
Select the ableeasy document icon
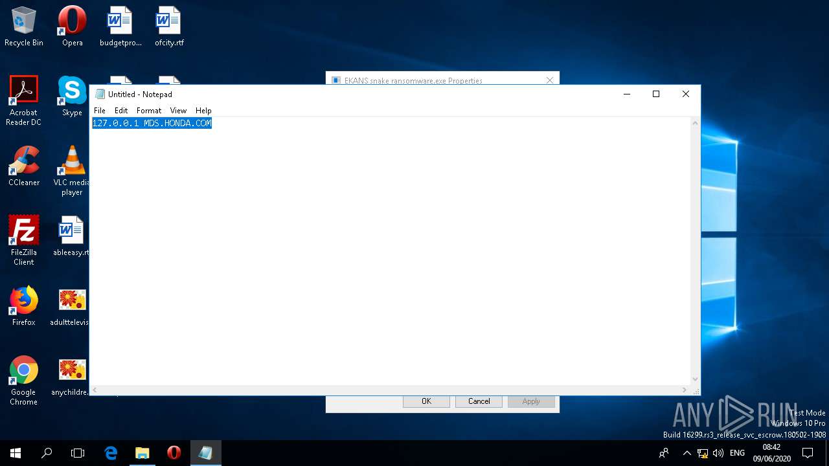(x=72, y=236)
